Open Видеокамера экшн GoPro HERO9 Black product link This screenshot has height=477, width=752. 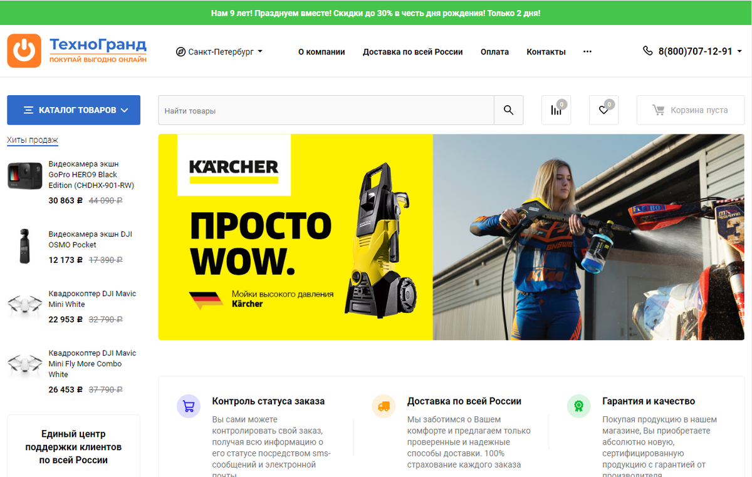click(91, 175)
